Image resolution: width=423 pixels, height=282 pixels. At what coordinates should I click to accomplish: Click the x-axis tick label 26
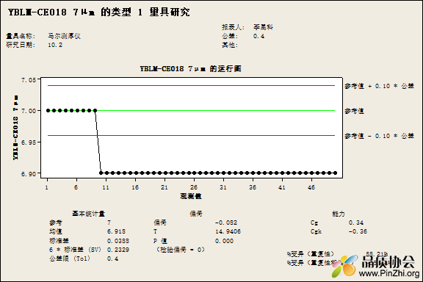tap(194, 187)
